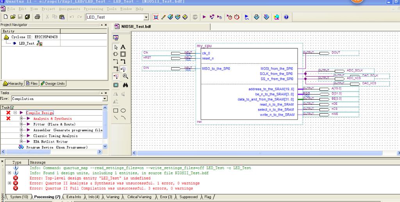Expand the Classic Timing Analysis task
400x202 pixels.
point(21,136)
